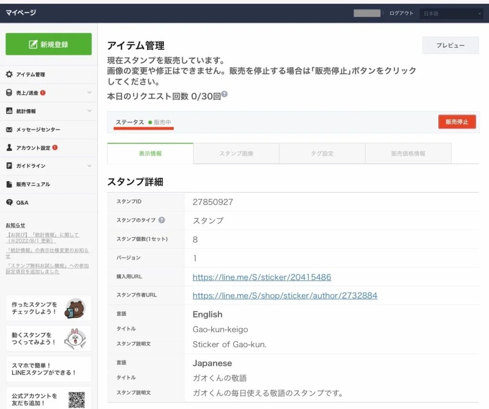Expand the 統計情報 sidebar menu
This screenshot has height=409, width=489.
pos(89,111)
